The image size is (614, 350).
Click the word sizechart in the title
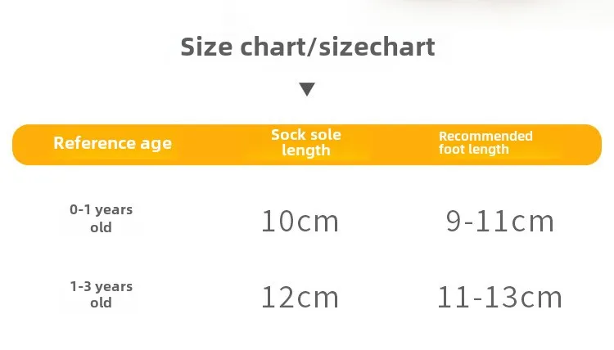(x=377, y=47)
